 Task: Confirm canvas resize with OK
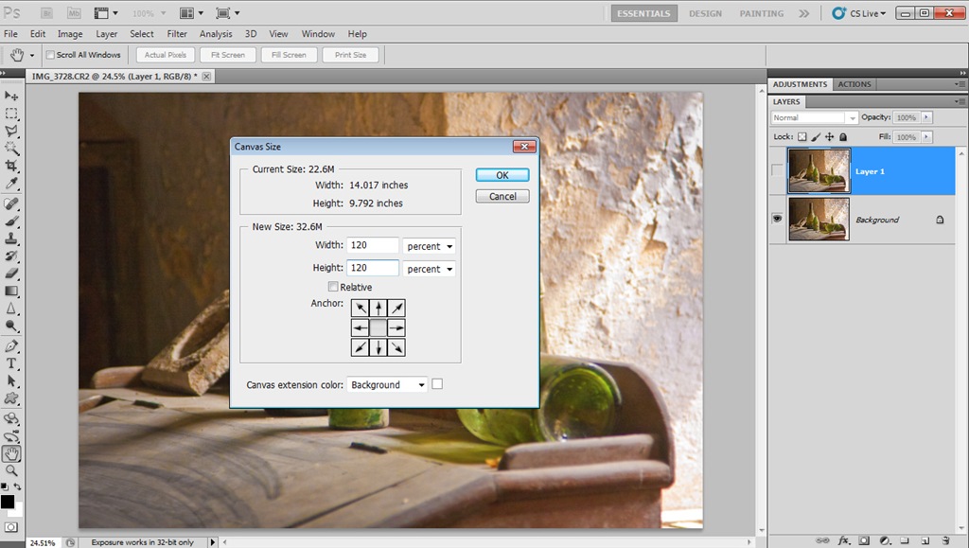pos(502,174)
